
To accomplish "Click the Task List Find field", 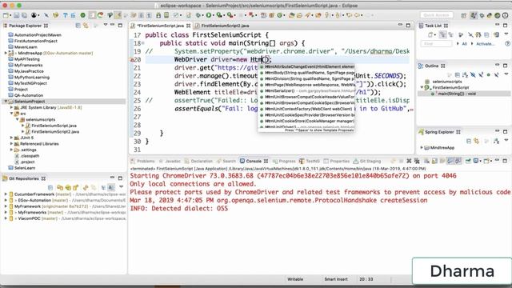I will (437, 43).
